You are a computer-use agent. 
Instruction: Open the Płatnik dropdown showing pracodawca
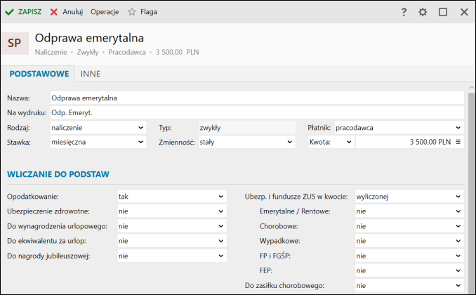pos(399,128)
